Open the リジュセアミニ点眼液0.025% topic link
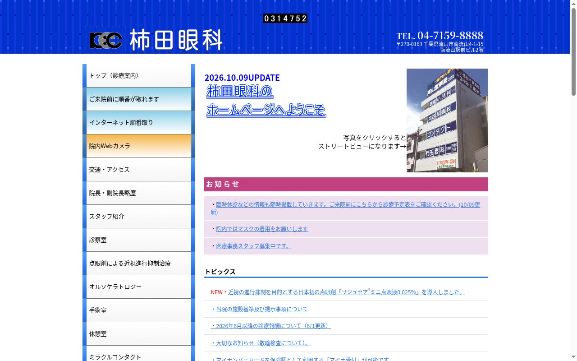Screen dimensions: 577x361 [346, 292]
